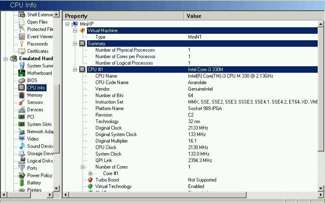This screenshot has width=325, height=203.
Task: Click the MiniXP computer icon
Action: point(75,24)
